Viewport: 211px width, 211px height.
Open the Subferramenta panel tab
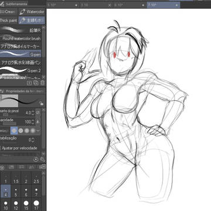tap(15, 4)
